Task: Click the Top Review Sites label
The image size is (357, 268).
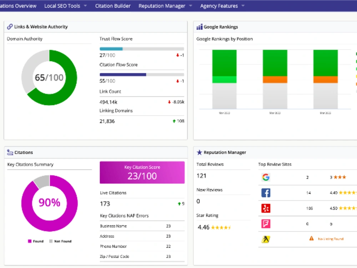Action: click(275, 164)
